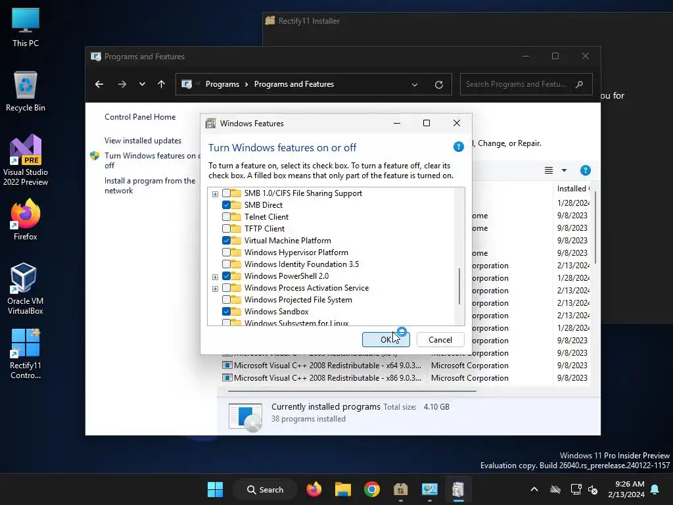Click Install a program from the network
This screenshot has width=673, height=505.
coord(150,185)
